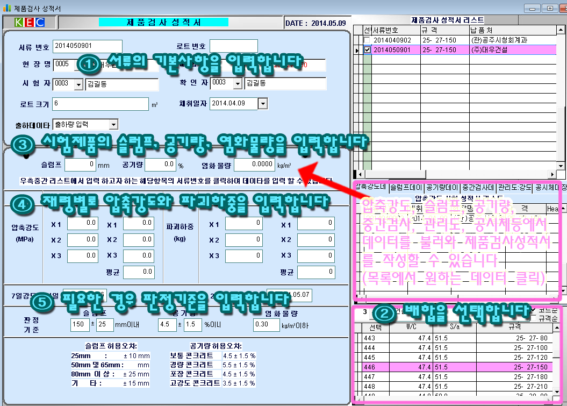Click the W/C column header
This screenshot has width=567, height=406.
click(x=411, y=327)
